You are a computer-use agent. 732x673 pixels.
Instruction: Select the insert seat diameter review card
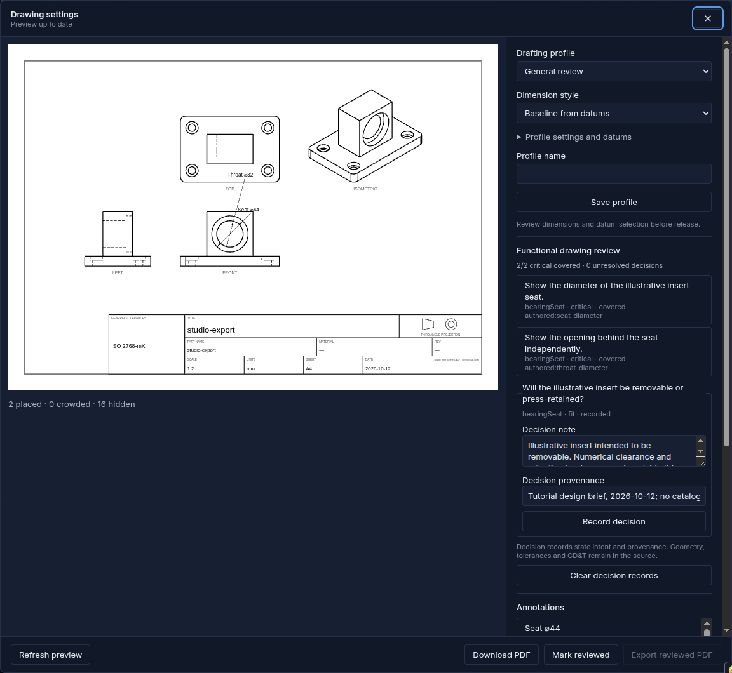click(613, 300)
